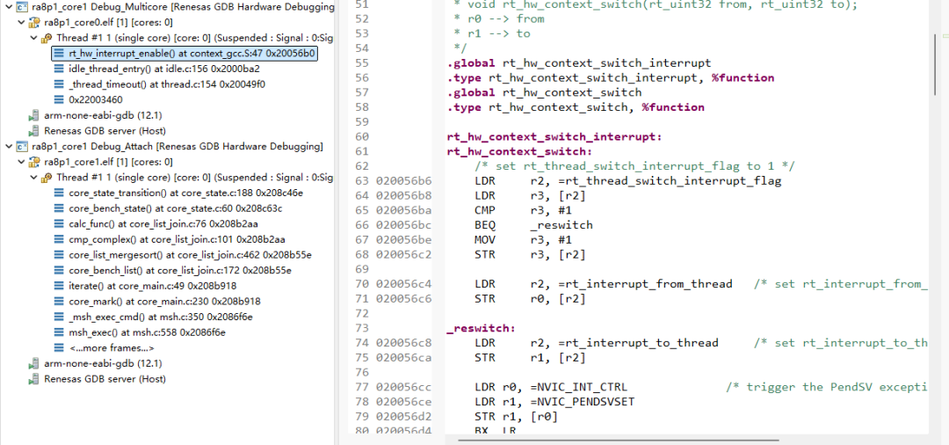
Task: Click line number 63 in editor gutter
Action: 362,181
